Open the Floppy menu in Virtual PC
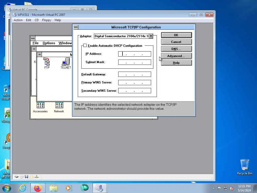The height and width of the screenshot is (193, 257). pyautogui.click(x=46, y=20)
